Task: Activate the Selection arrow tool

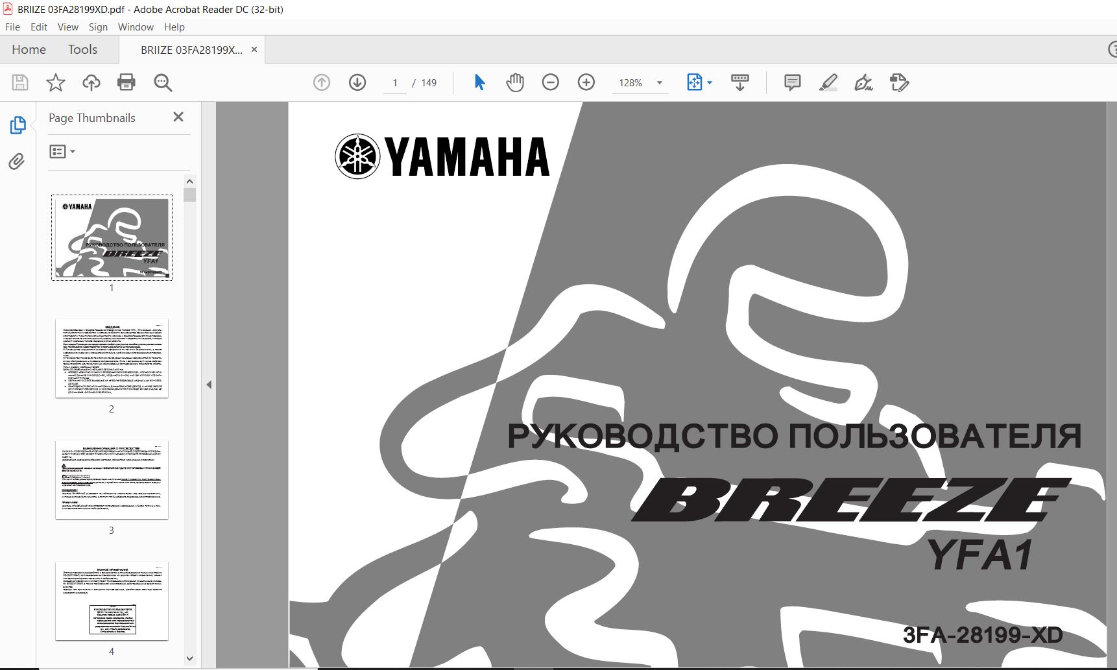Action: (479, 82)
